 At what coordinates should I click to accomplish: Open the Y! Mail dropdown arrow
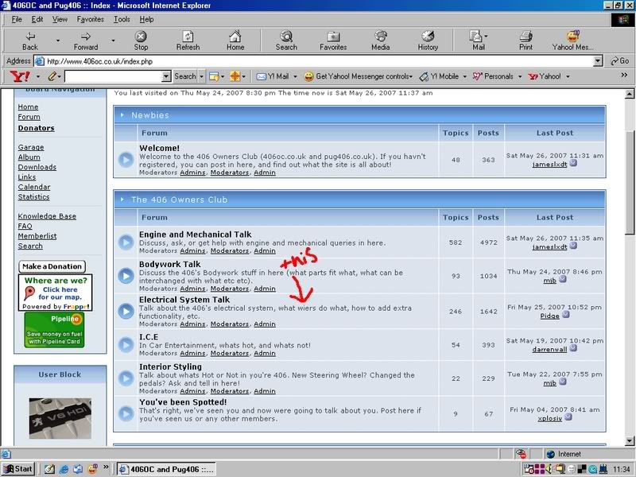295,76
